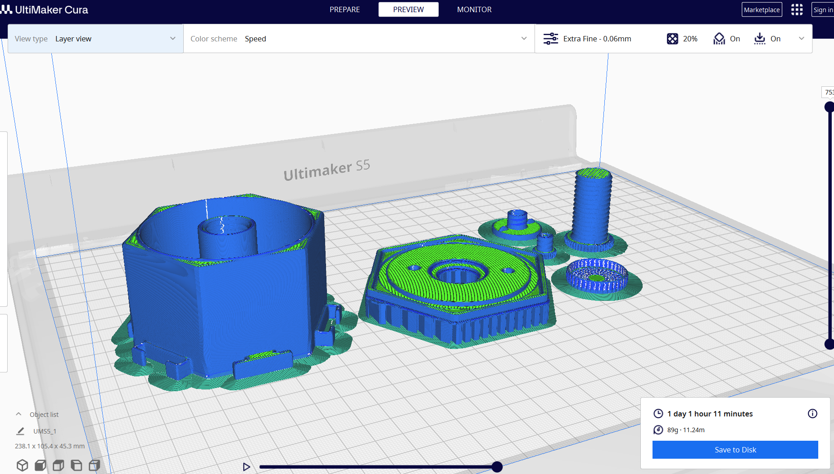Click the print profile settings sliders icon
The image size is (834, 474).
(x=550, y=39)
